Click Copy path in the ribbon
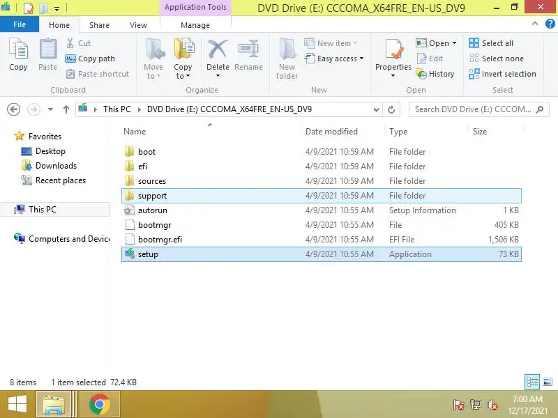Viewport: 558px width, 418px height. coord(90,59)
